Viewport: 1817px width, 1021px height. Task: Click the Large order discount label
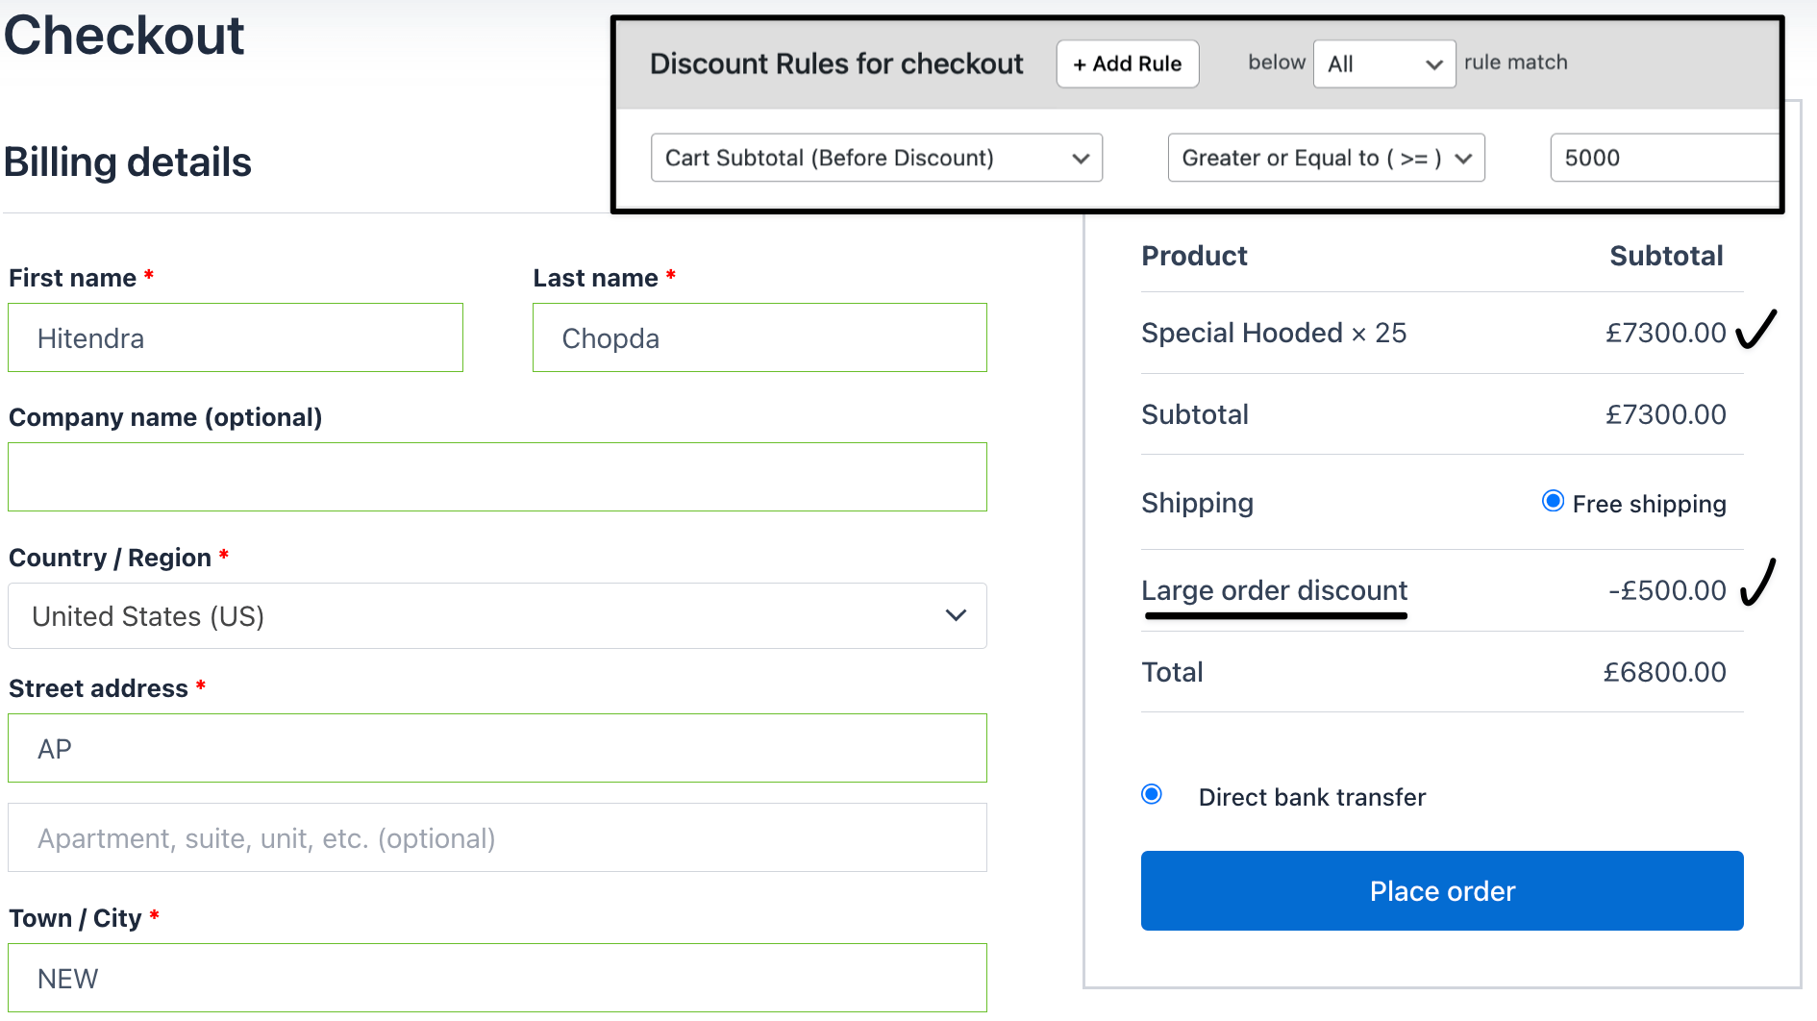[1274, 590]
